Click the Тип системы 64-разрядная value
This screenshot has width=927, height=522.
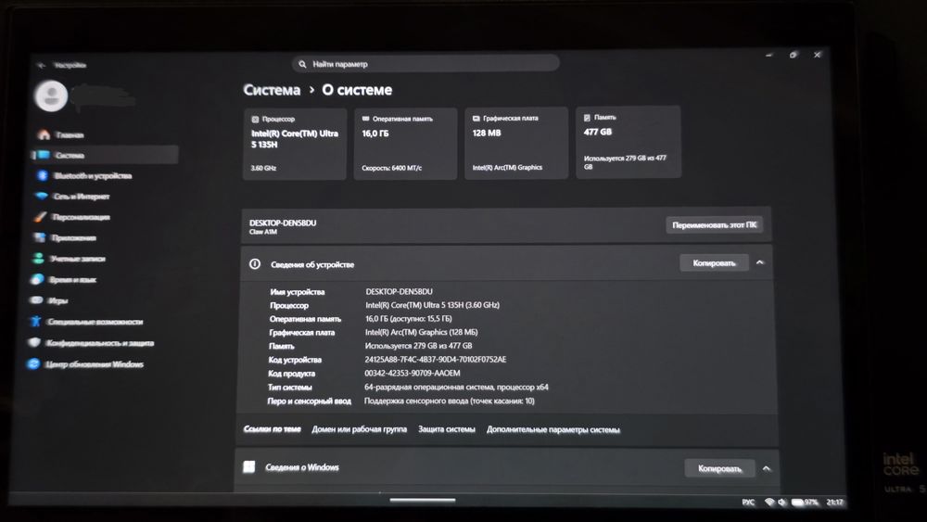coord(456,388)
